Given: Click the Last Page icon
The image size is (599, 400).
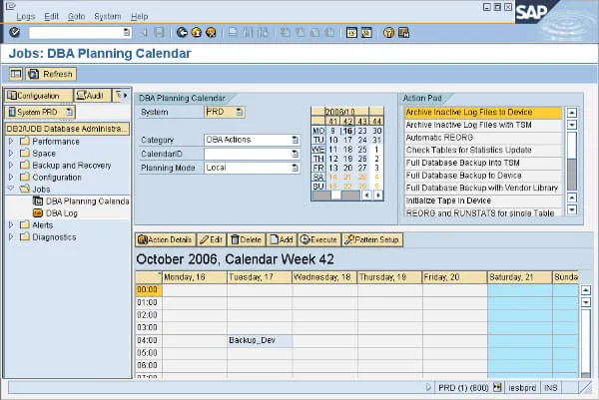Looking at the screenshot, I should [329, 33].
